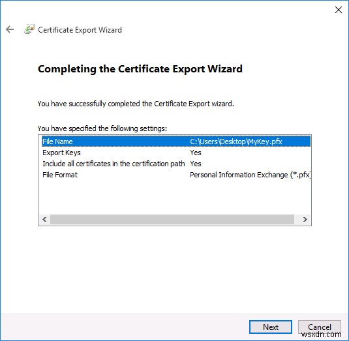Click the Yes value for certification path
Screen dimensions: 349x341
click(x=196, y=164)
